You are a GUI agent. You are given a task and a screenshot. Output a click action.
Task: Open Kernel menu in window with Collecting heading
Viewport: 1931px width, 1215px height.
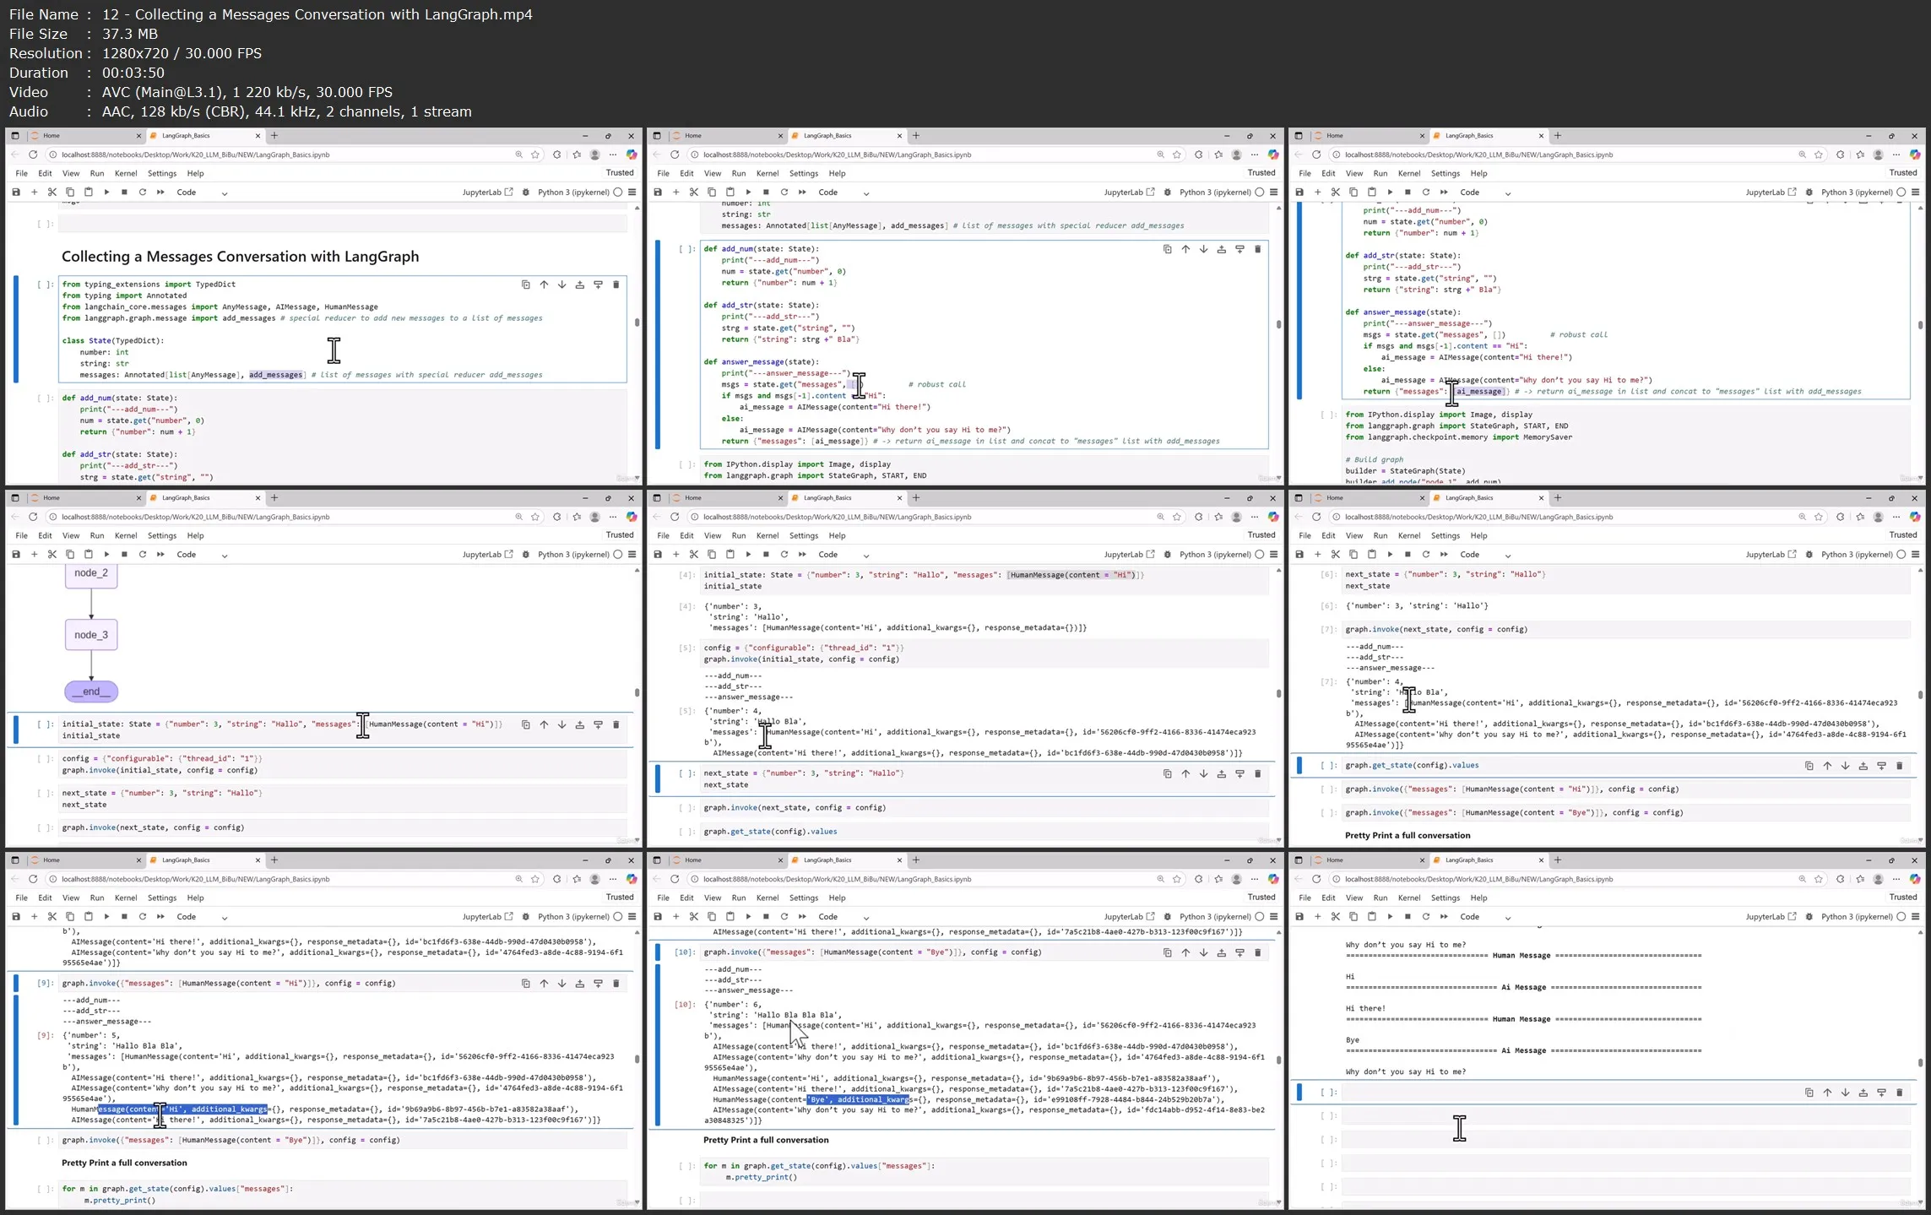click(125, 173)
